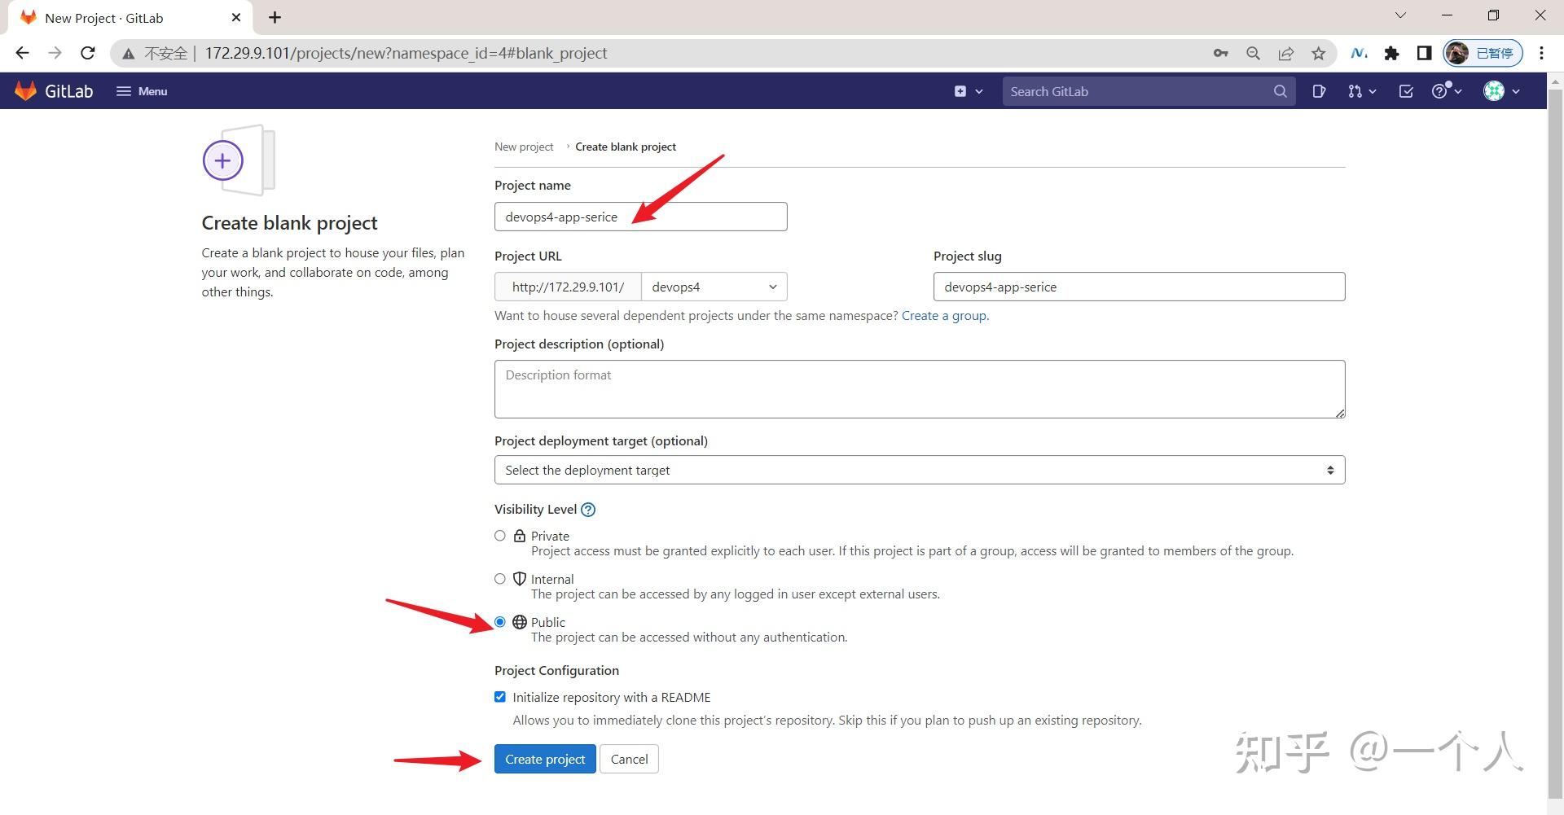Screen dimensions: 1564x815
Task: Click into the Project name field
Action: [x=641, y=217]
